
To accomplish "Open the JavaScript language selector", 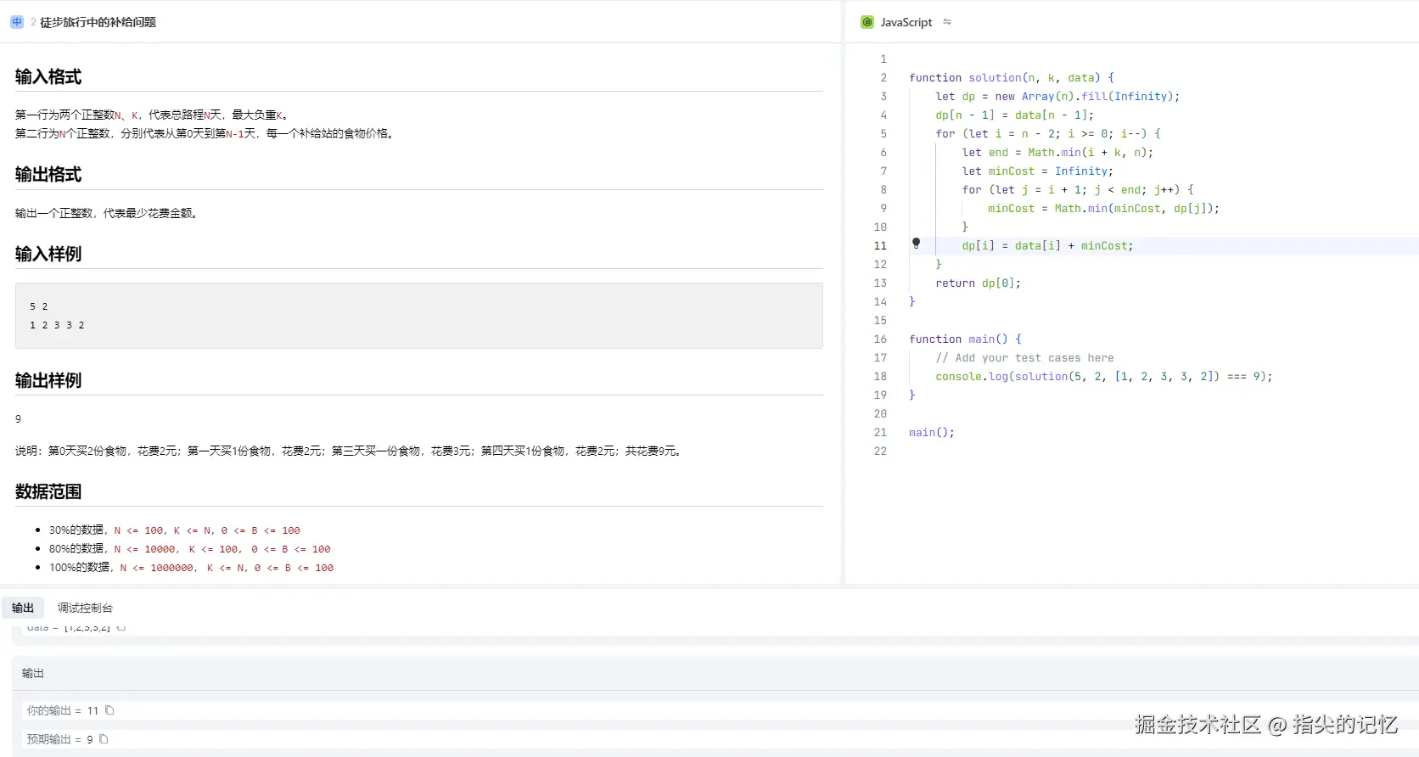I will (906, 22).
